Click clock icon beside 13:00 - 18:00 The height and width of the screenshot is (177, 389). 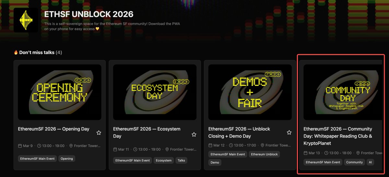pyautogui.click(x=326, y=153)
